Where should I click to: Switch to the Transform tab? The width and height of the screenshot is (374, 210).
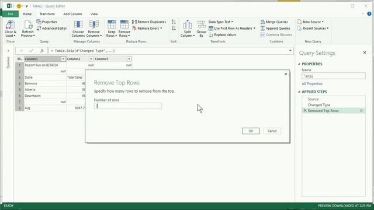click(x=47, y=14)
